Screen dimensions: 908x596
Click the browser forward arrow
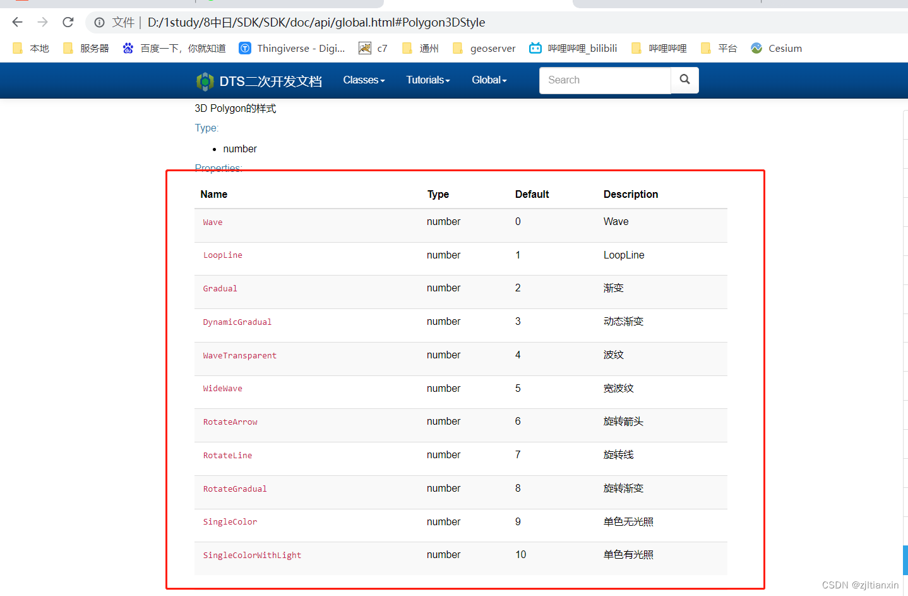click(42, 22)
